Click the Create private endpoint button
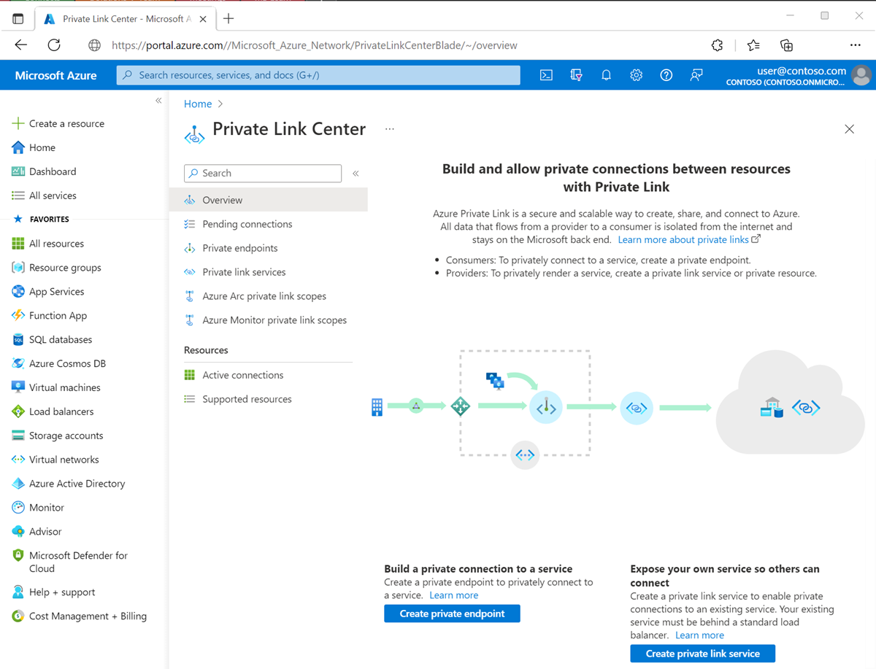Viewport: 876px width, 669px height. click(x=452, y=613)
